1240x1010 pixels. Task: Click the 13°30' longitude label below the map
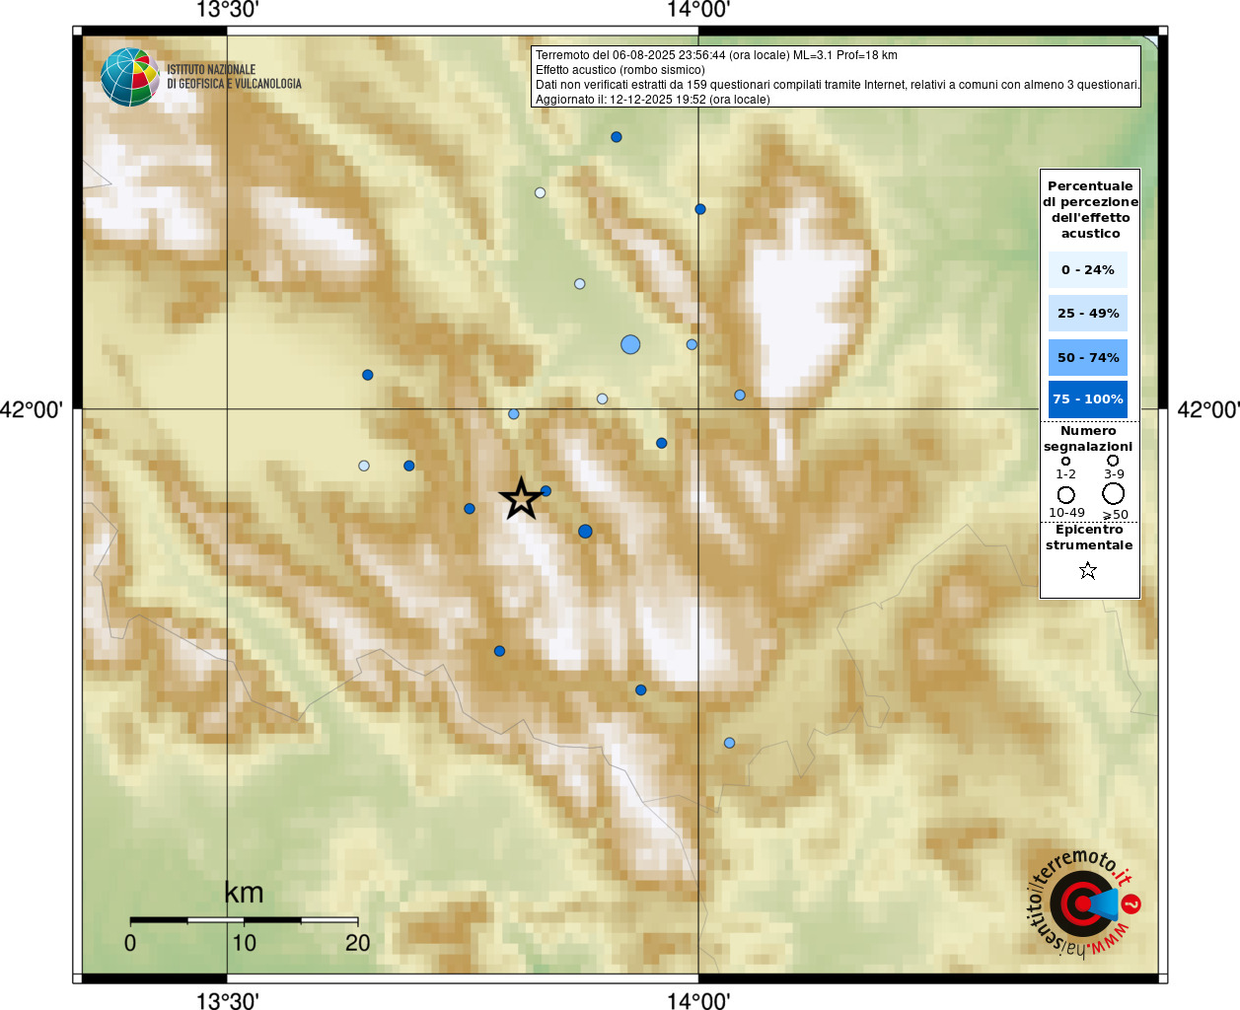point(228,1001)
